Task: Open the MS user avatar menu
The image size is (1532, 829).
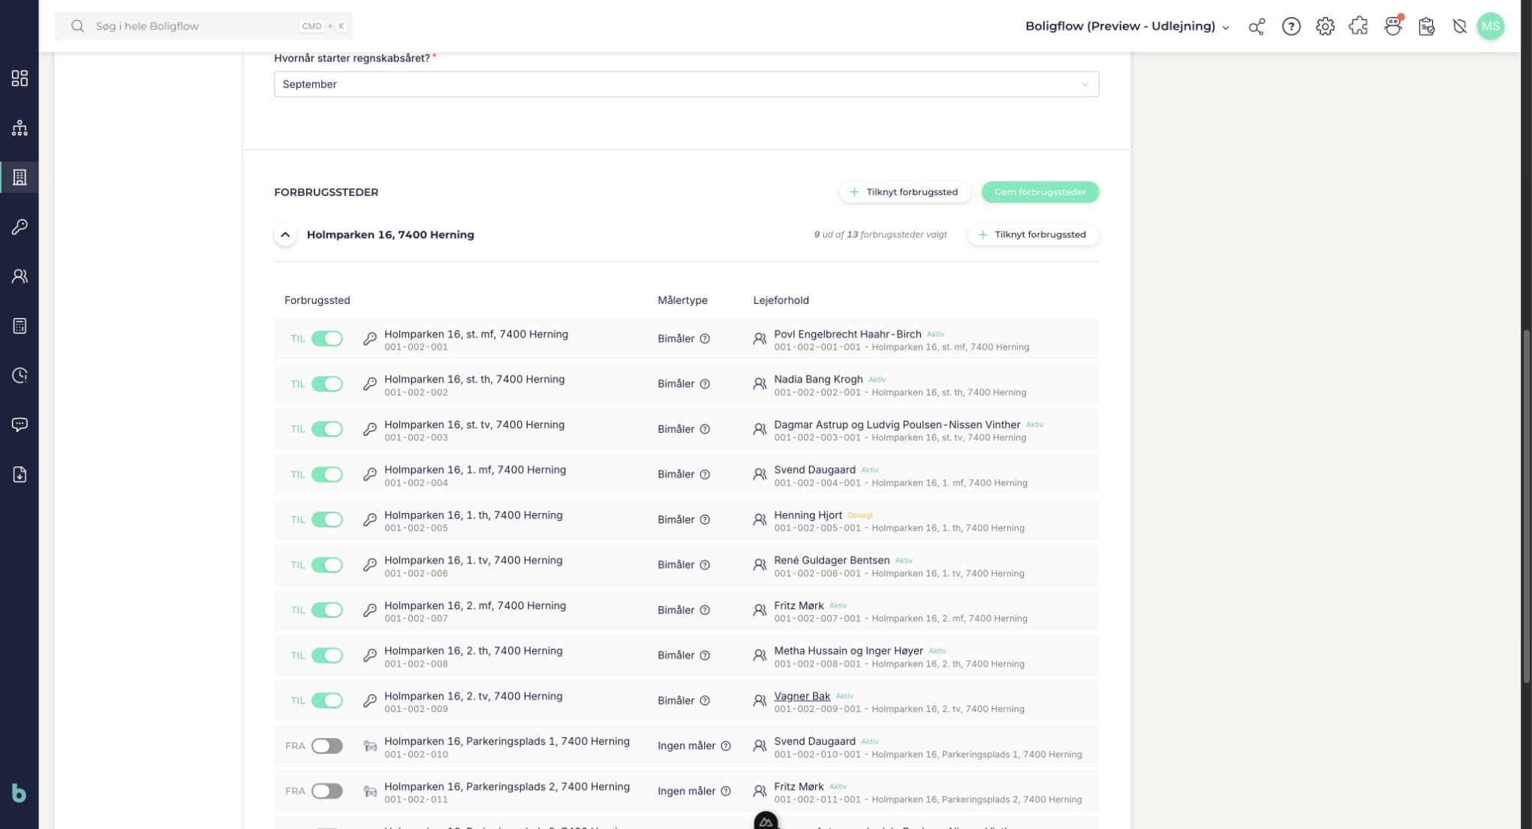Action: coord(1490,26)
